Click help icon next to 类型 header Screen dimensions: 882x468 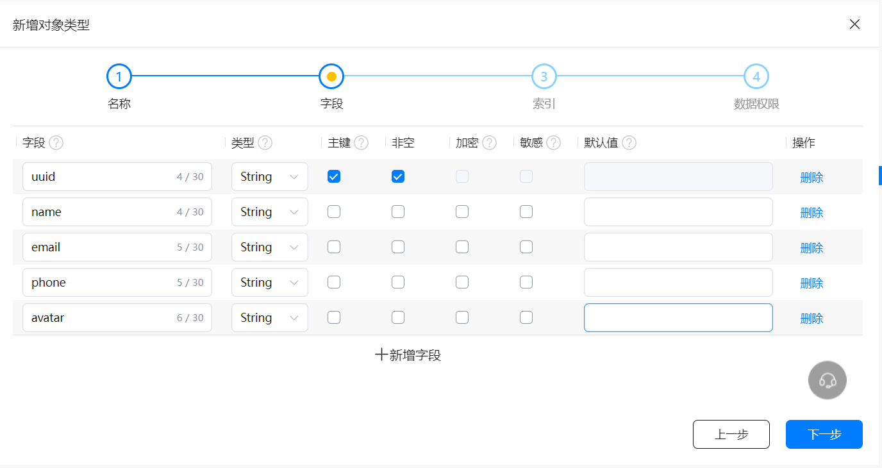tap(265, 143)
